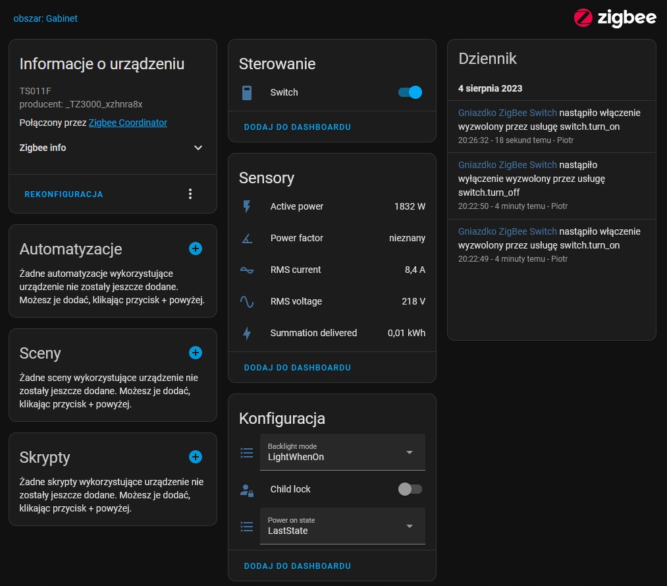Open the three-dot menu beside Rekonfiguracja
Screen dimensions: 667x586
[190, 194]
